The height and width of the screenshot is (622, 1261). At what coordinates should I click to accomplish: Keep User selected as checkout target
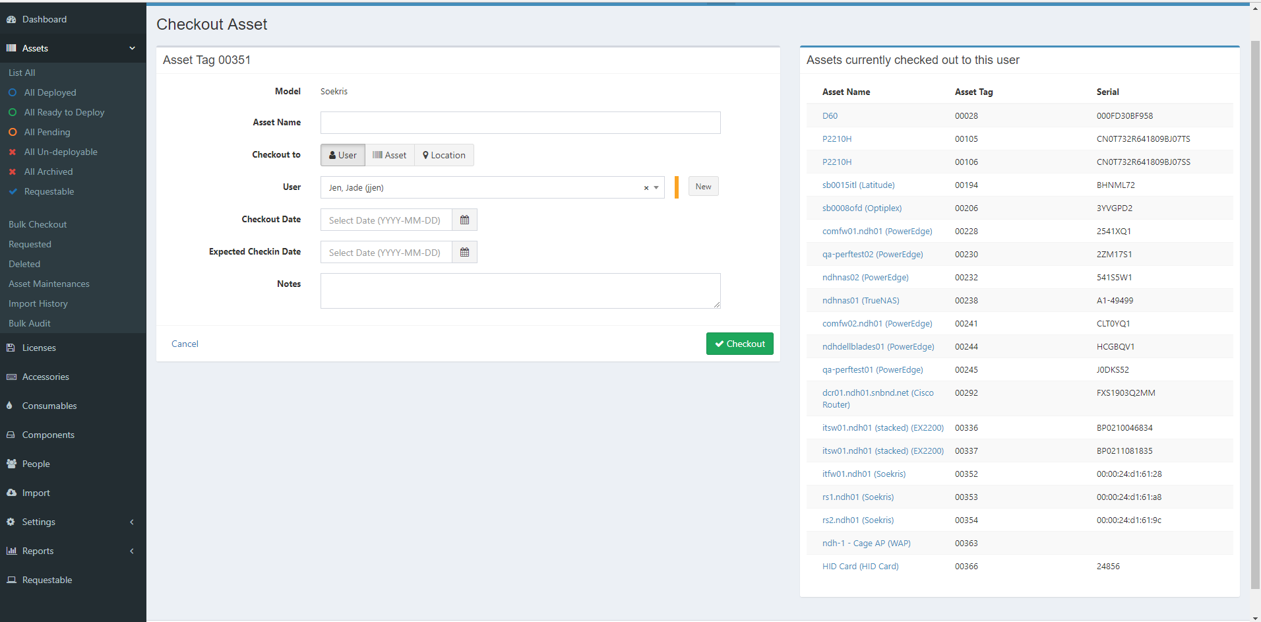tap(342, 154)
